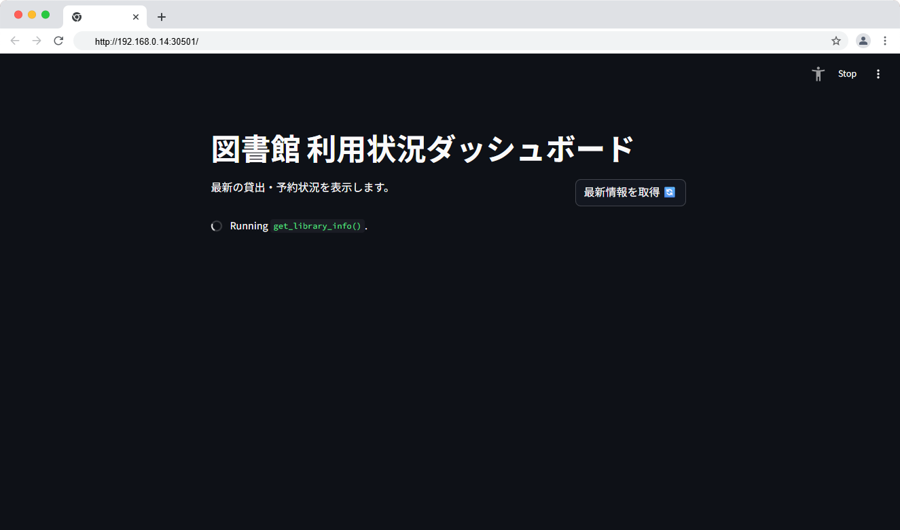Click the 最新の貸出・予約状況 description text
This screenshot has width=900, height=530.
coord(301,187)
